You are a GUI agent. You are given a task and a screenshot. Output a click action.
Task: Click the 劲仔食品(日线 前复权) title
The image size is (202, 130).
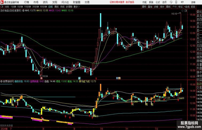click(x=11, y=11)
